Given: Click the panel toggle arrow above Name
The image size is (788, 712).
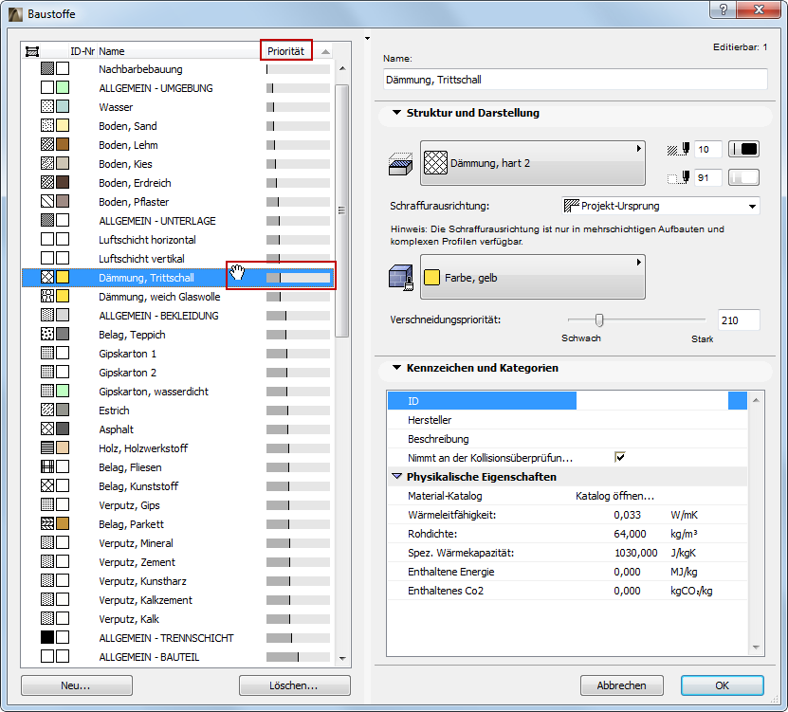Looking at the screenshot, I should 367,39.
